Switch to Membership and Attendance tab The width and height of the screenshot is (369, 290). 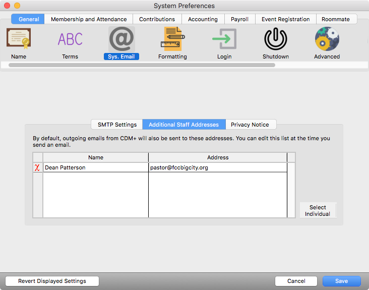(89, 19)
